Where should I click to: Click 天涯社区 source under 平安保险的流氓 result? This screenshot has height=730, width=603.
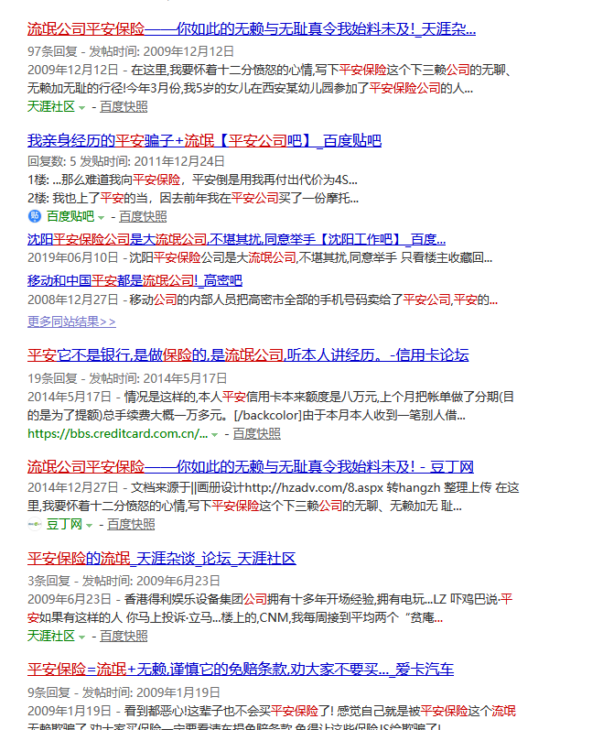point(51,636)
